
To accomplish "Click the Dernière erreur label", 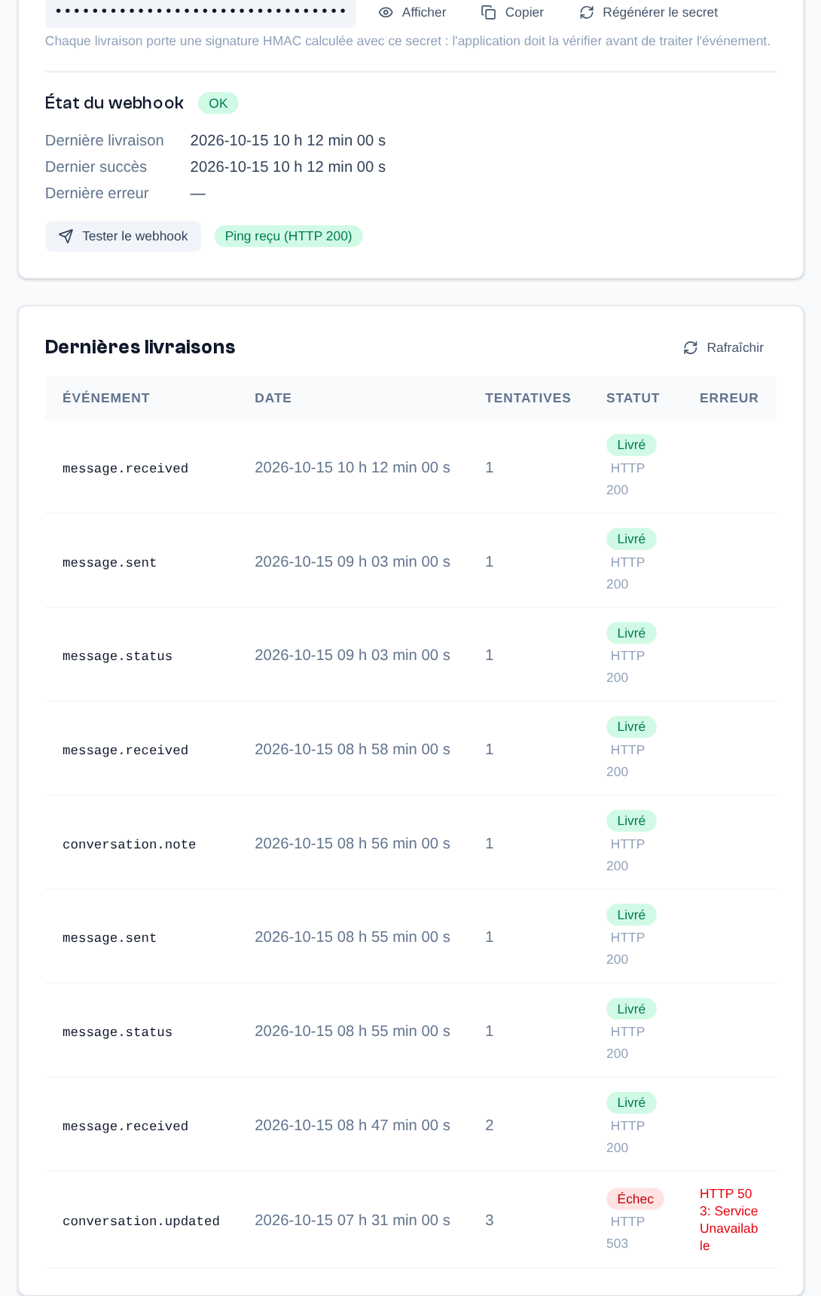I will point(97,193).
